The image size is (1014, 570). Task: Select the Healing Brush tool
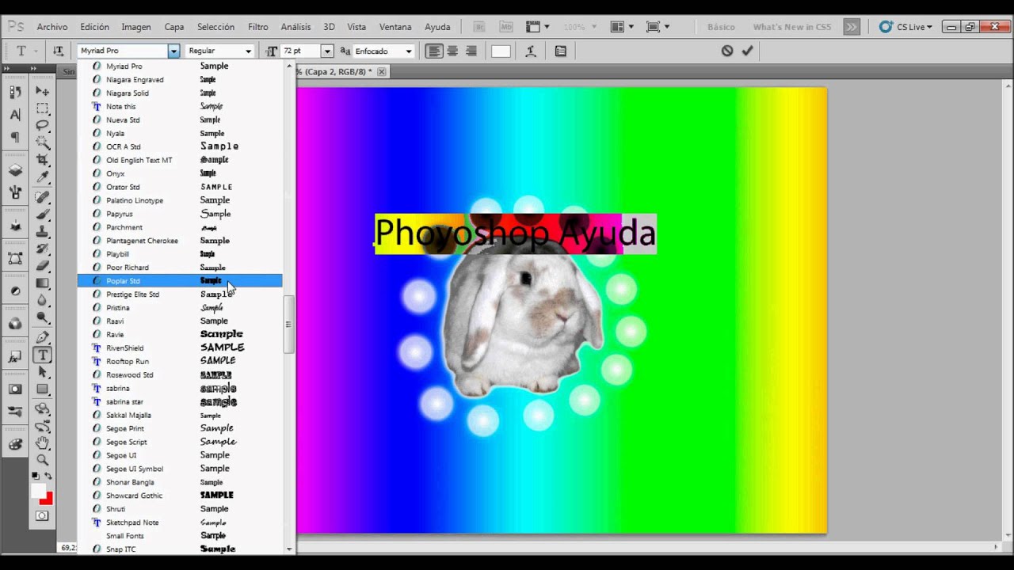pyautogui.click(x=43, y=197)
